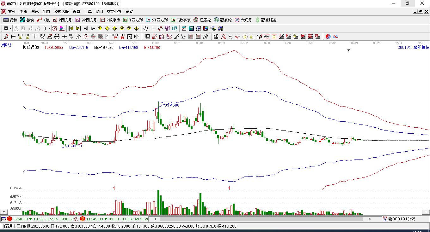This screenshot has height=232, width=430.
Task: Open the 赢家轮 wheel tool
Action: point(223,20)
